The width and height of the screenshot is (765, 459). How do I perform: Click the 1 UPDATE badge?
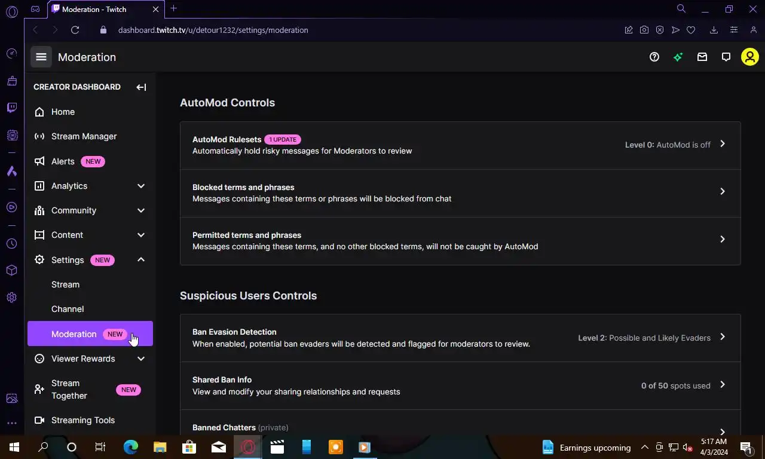(283, 139)
